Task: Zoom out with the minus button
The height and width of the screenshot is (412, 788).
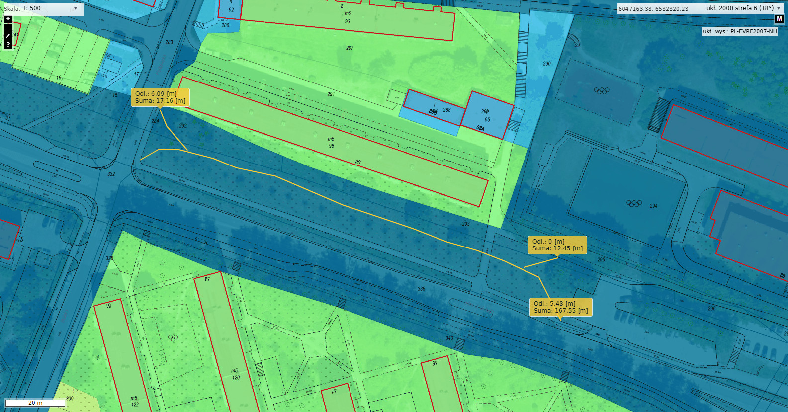Action: (8, 28)
